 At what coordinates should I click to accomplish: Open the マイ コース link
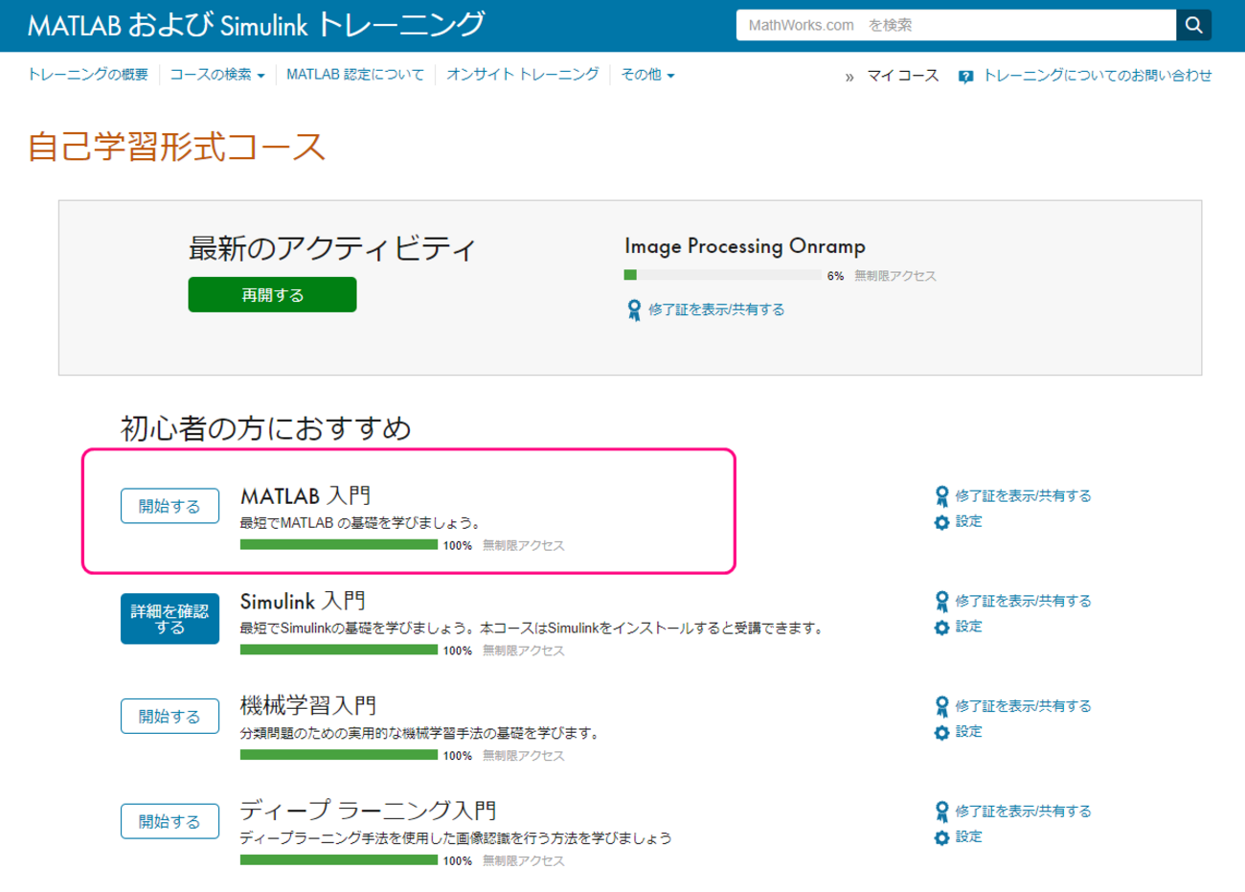point(902,76)
